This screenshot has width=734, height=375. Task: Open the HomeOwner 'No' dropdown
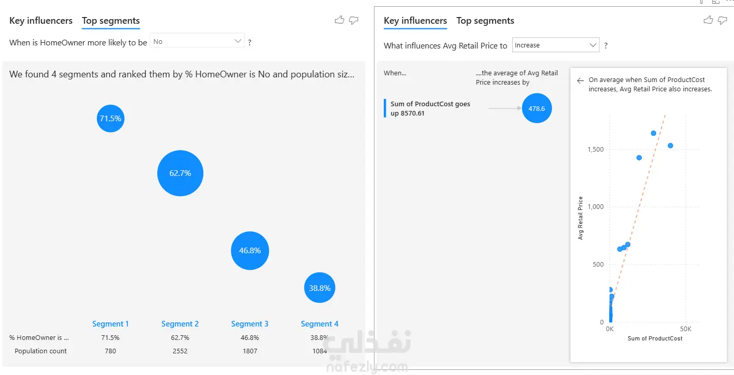click(x=197, y=41)
